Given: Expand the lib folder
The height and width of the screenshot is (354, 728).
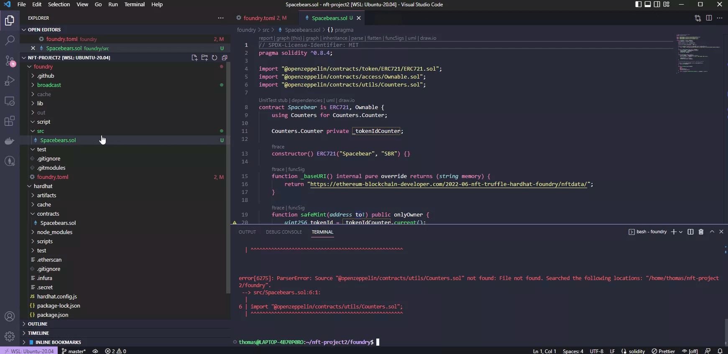Looking at the screenshot, I should point(40,103).
